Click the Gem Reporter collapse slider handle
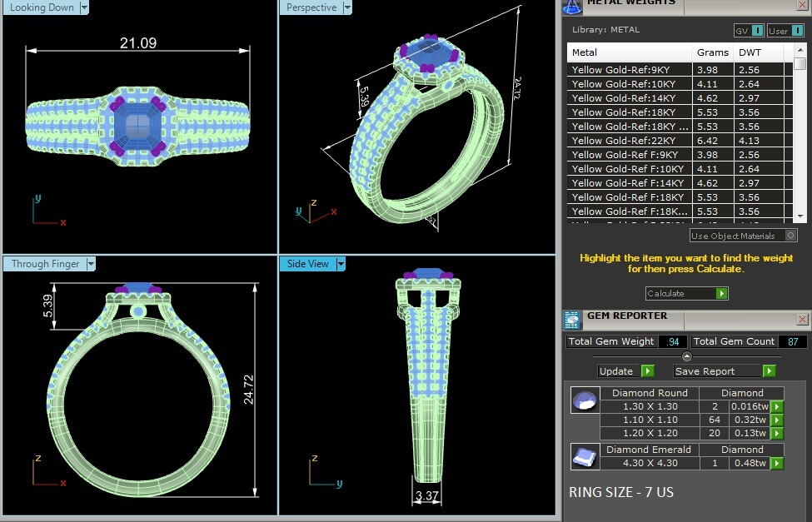The width and height of the screenshot is (812, 522). 687,356
